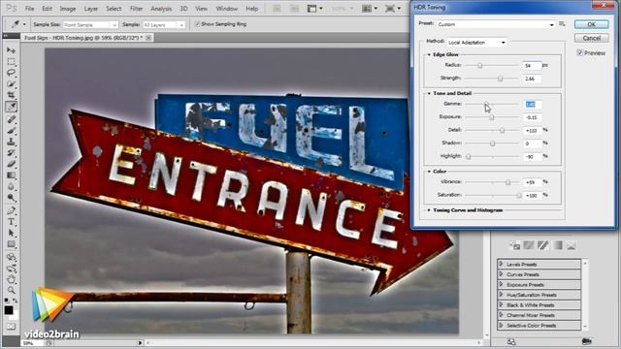Click the Exposure value input field
This screenshot has height=349, width=621.
(x=532, y=117)
